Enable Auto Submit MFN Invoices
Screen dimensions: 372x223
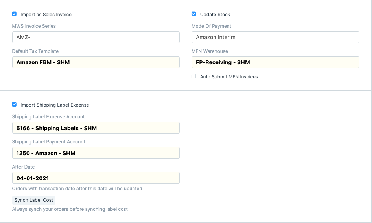tap(194, 76)
